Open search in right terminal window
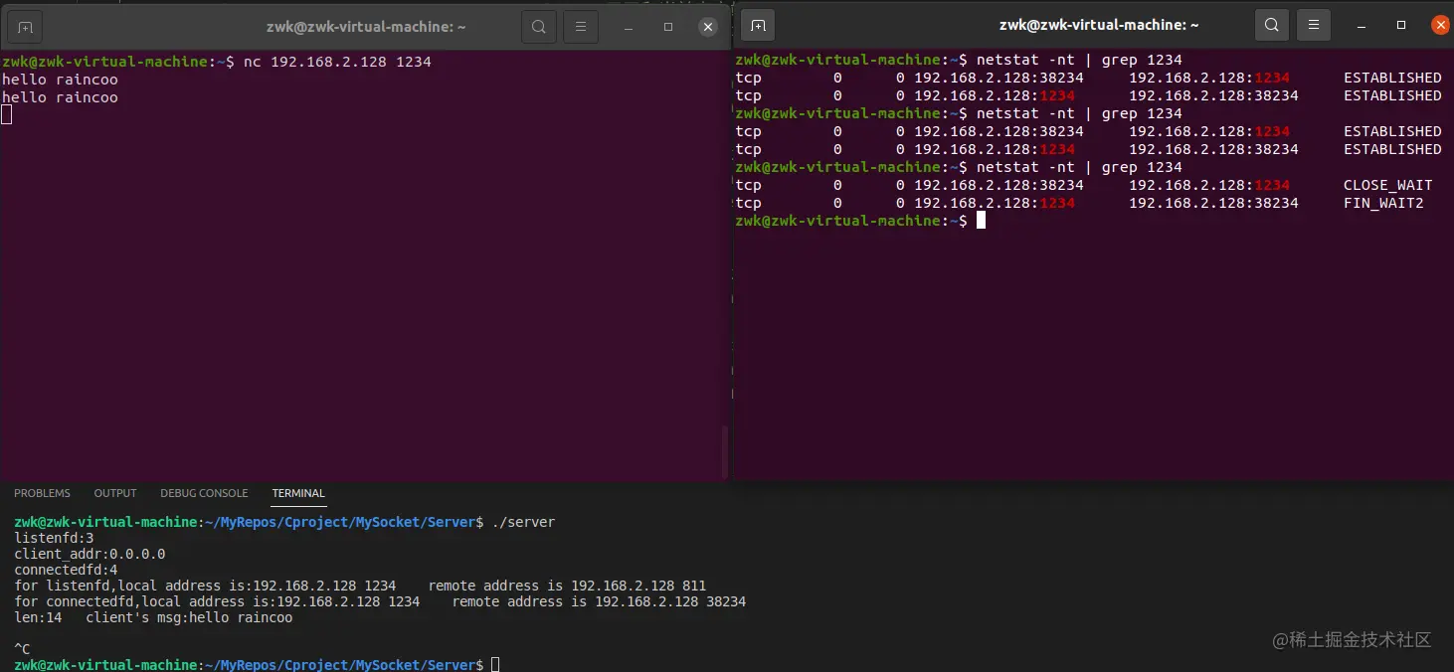Screen dimensions: 1454x672 pos(1272,25)
